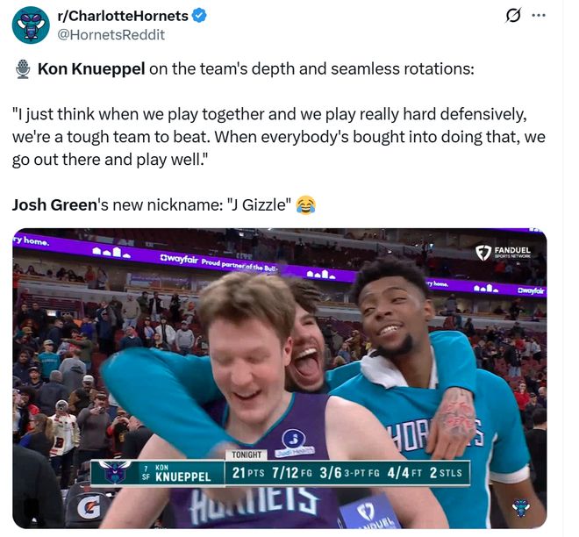Screen dimensions: 579x537
Task: Click the laughing-crying emoji
Action: click(306, 205)
